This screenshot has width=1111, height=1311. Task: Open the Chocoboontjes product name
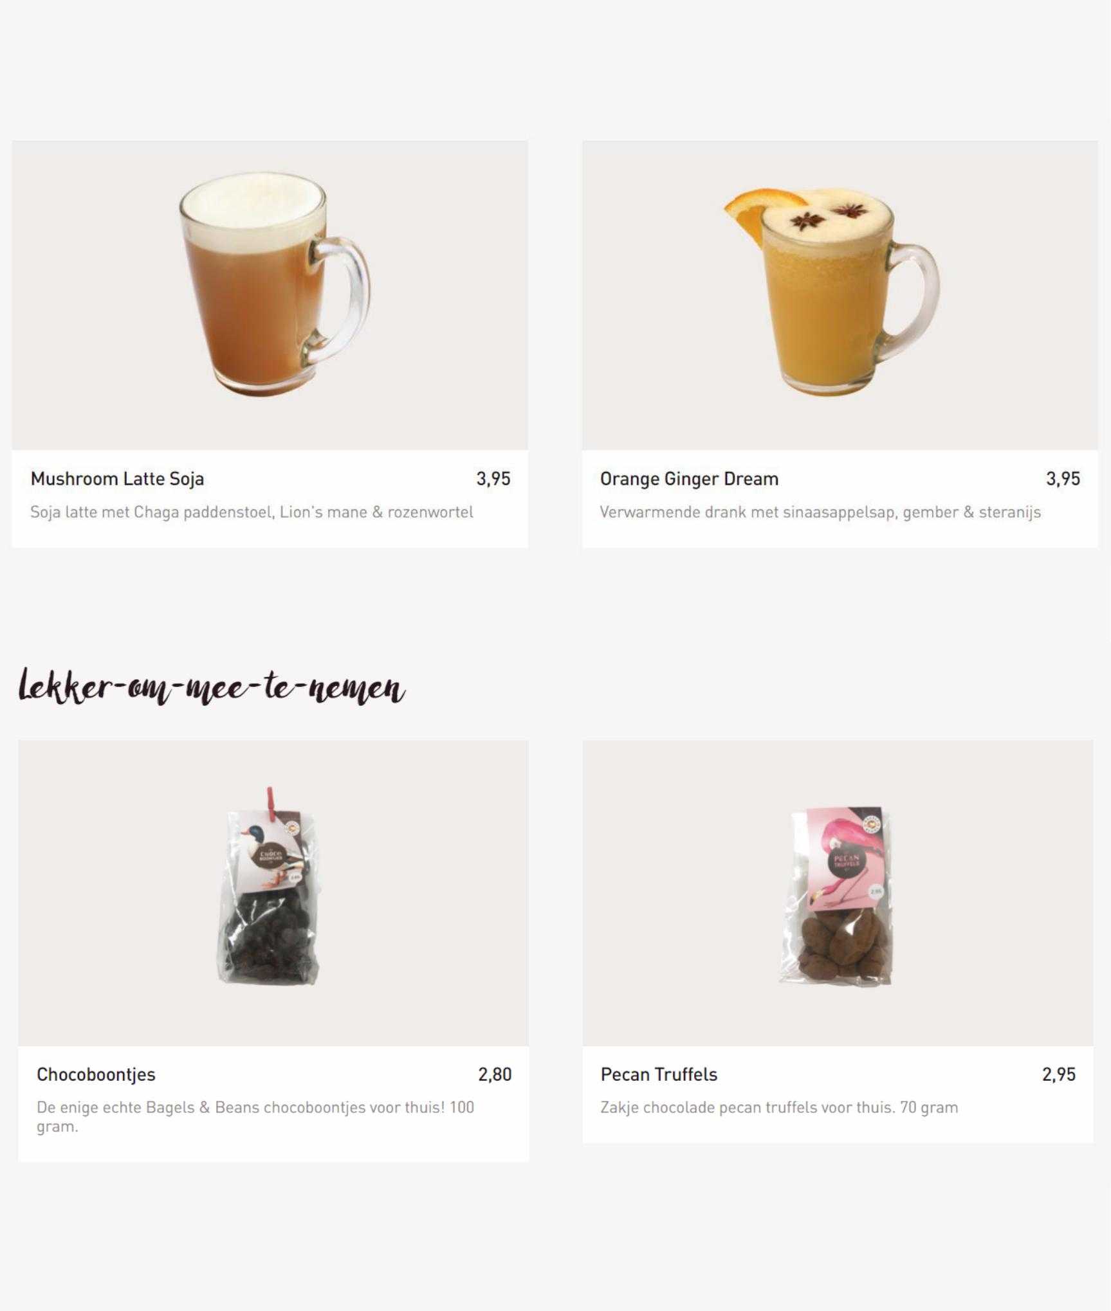pyautogui.click(x=96, y=1074)
